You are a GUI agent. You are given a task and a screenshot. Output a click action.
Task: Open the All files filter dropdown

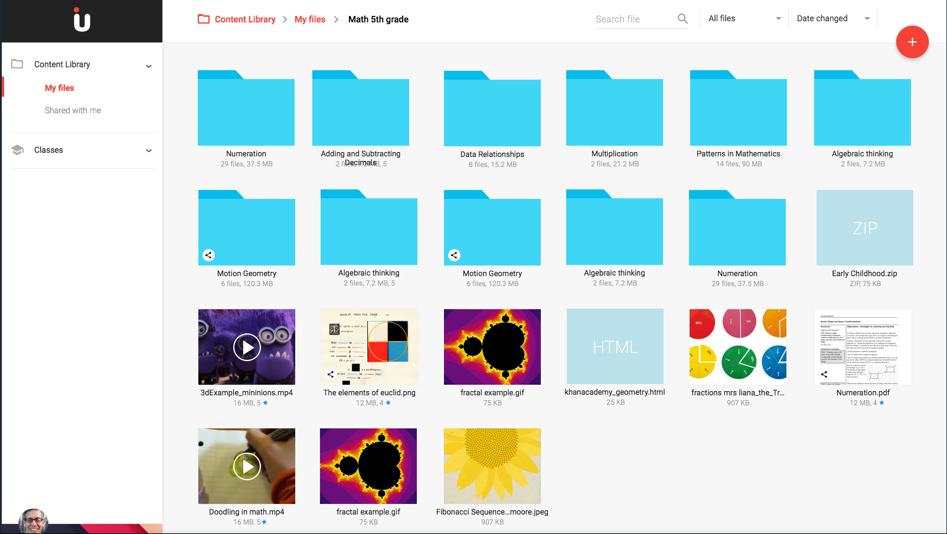[744, 18]
